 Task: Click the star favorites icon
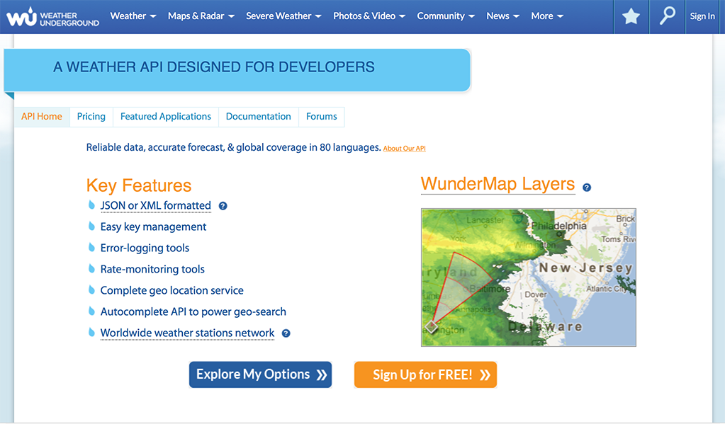pos(631,16)
